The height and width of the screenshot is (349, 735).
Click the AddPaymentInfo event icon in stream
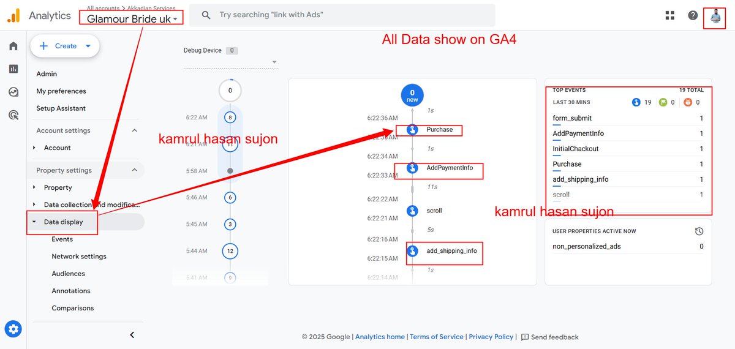(x=413, y=168)
